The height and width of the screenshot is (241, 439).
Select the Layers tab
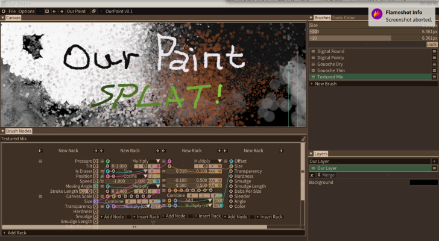point(321,154)
